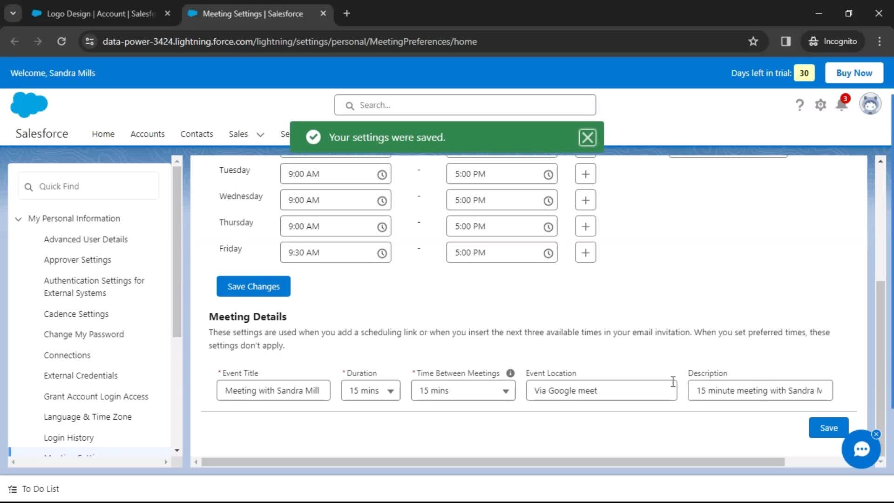
Task: Click the Save button for Meeting Details
Action: (828, 428)
